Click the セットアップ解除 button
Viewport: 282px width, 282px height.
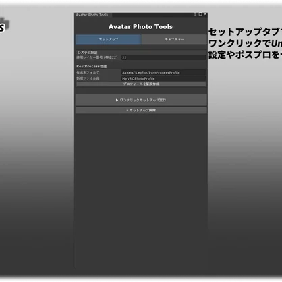click(x=141, y=110)
